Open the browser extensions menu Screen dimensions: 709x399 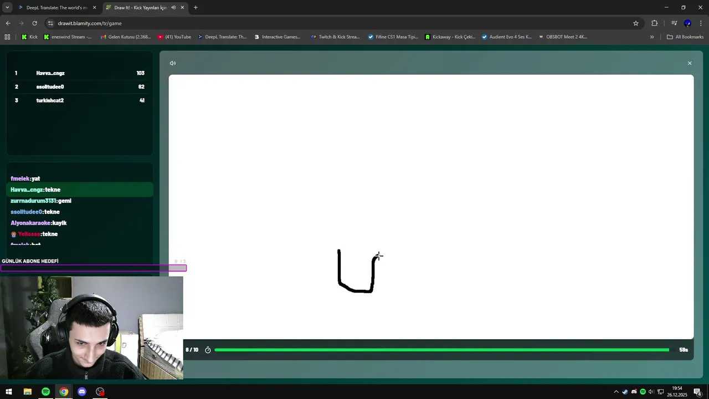tap(655, 23)
